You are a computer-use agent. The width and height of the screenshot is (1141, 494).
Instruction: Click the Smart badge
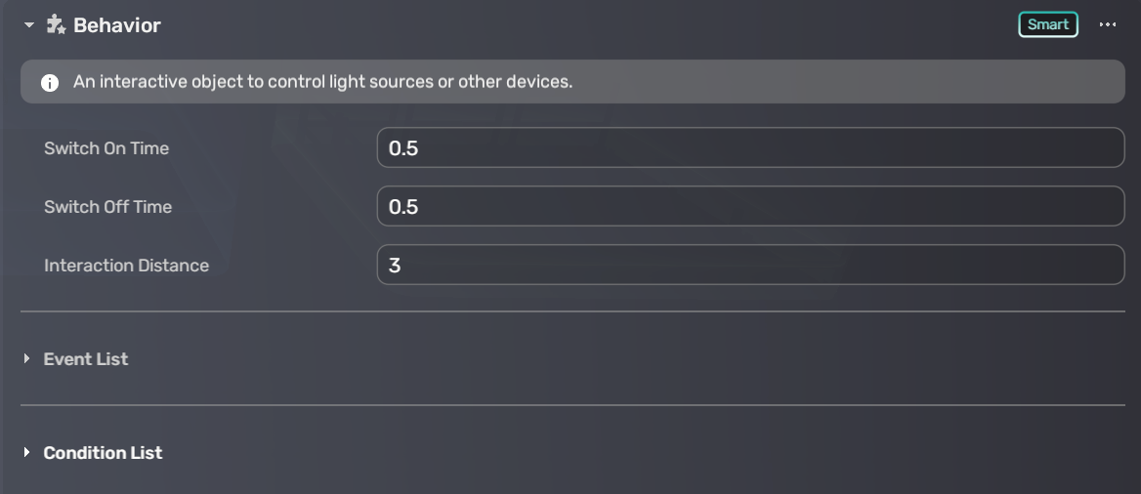tap(1047, 24)
